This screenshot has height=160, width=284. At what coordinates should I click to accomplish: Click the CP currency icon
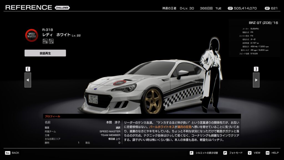(230, 8)
